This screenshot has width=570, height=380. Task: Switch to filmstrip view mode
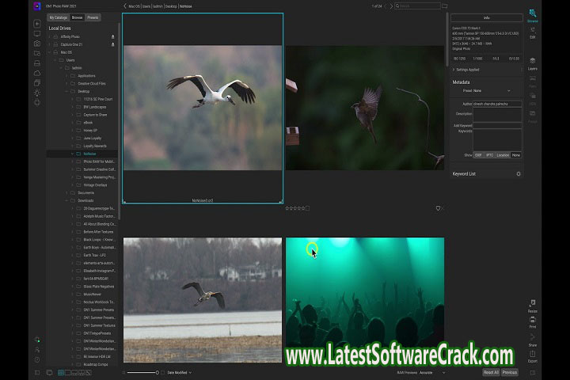coord(74,373)
